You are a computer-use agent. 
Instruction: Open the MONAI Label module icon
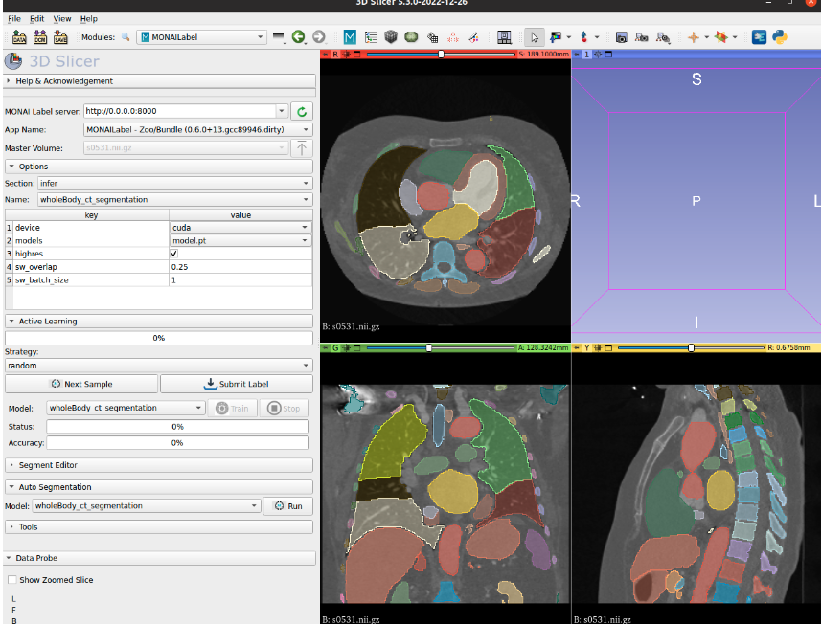click(350, 37)
